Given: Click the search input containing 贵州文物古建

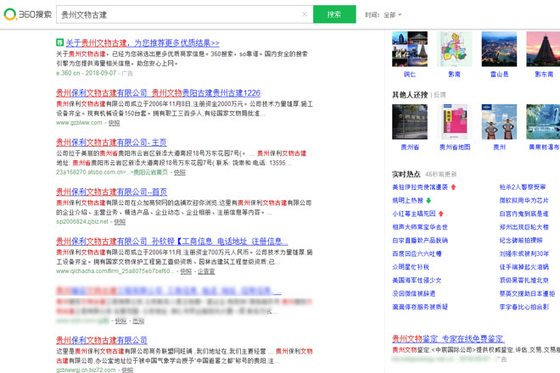Looking at the screenshot, I should tap(184, 14).
